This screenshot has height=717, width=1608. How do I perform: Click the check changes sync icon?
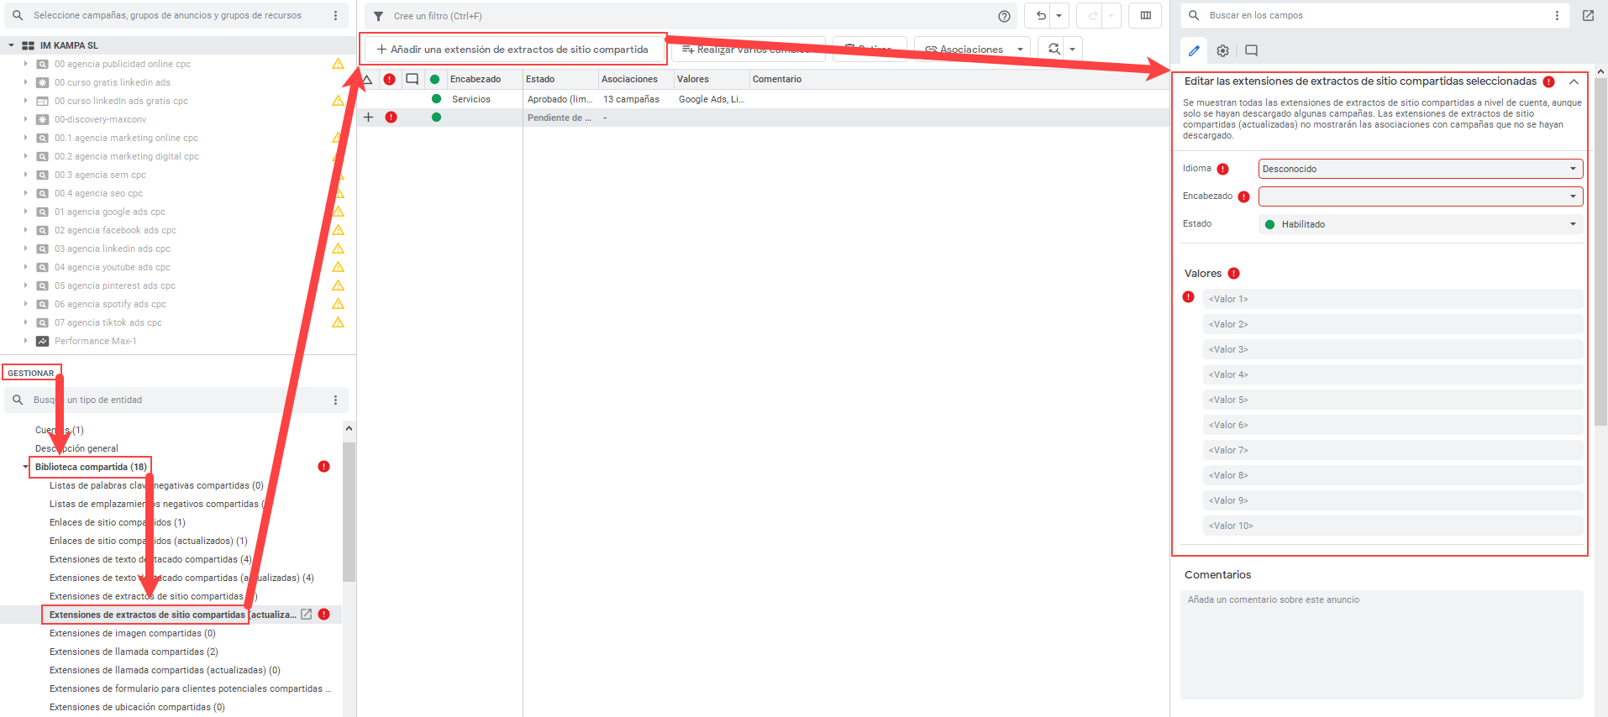[x=1054, y=49]
